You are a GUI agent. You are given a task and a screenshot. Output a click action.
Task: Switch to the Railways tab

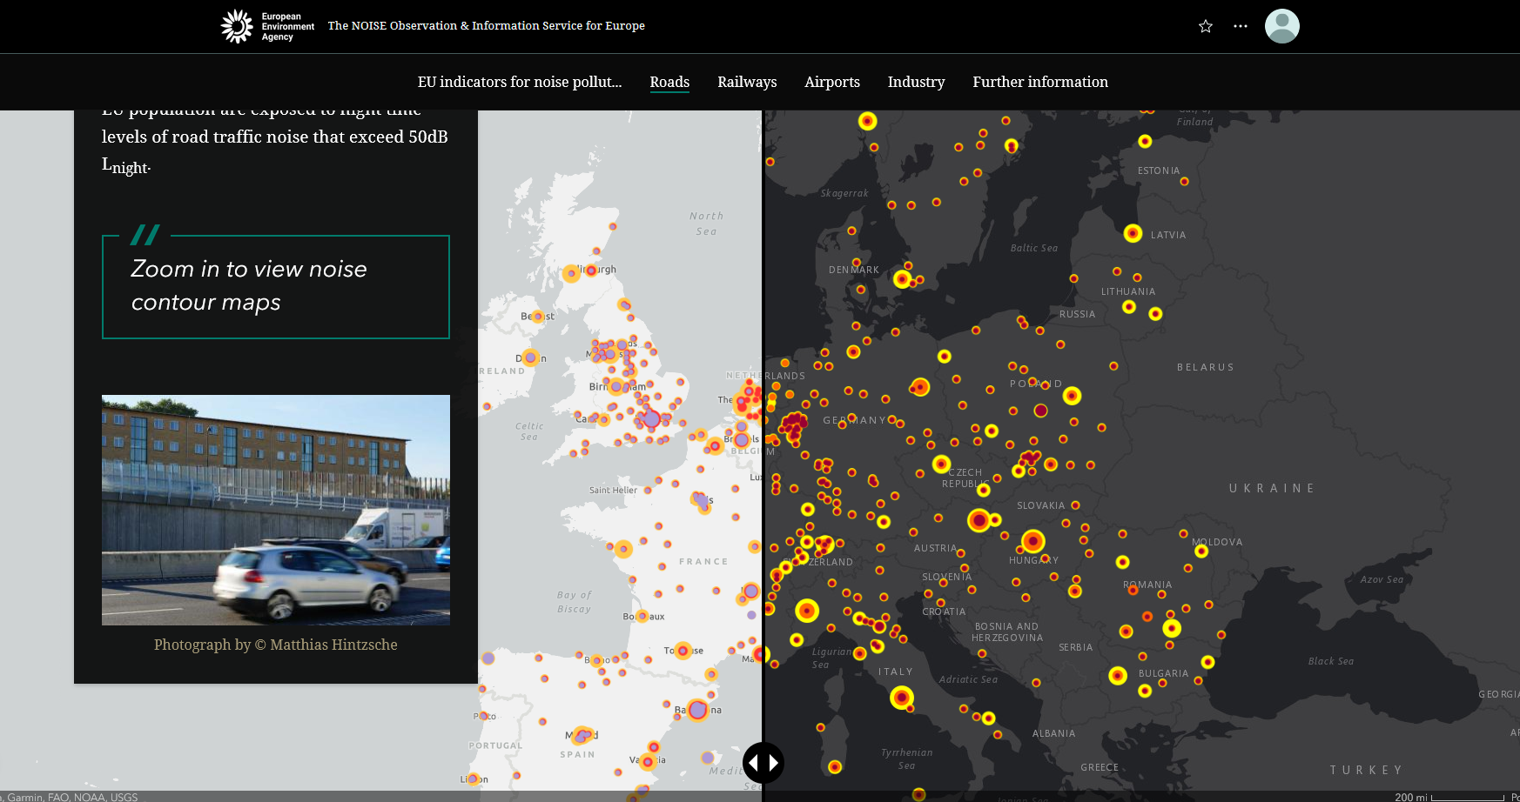click(x=747, y=82)
